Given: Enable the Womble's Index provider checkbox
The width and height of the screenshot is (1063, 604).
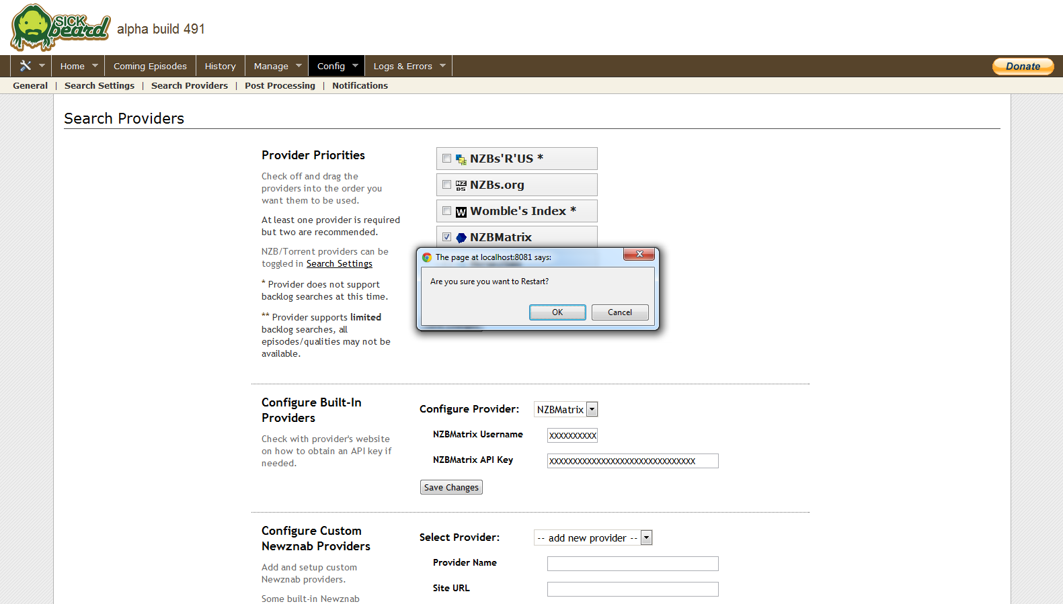Looking at the screenshot, I should coord(446,211).
